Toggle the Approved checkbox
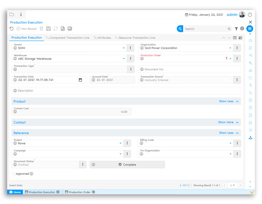This screenshot has height=204, width=262. 13,174
